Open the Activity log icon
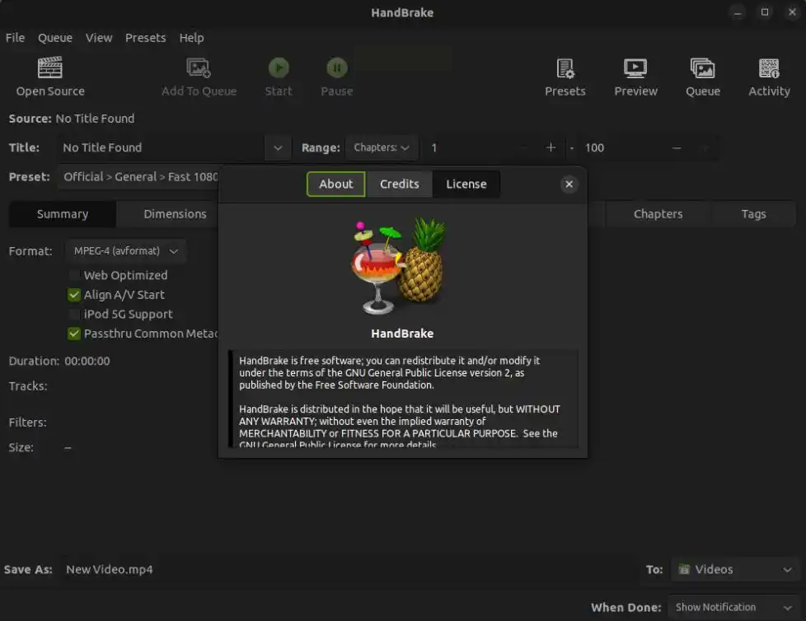 tap(769, 68)
